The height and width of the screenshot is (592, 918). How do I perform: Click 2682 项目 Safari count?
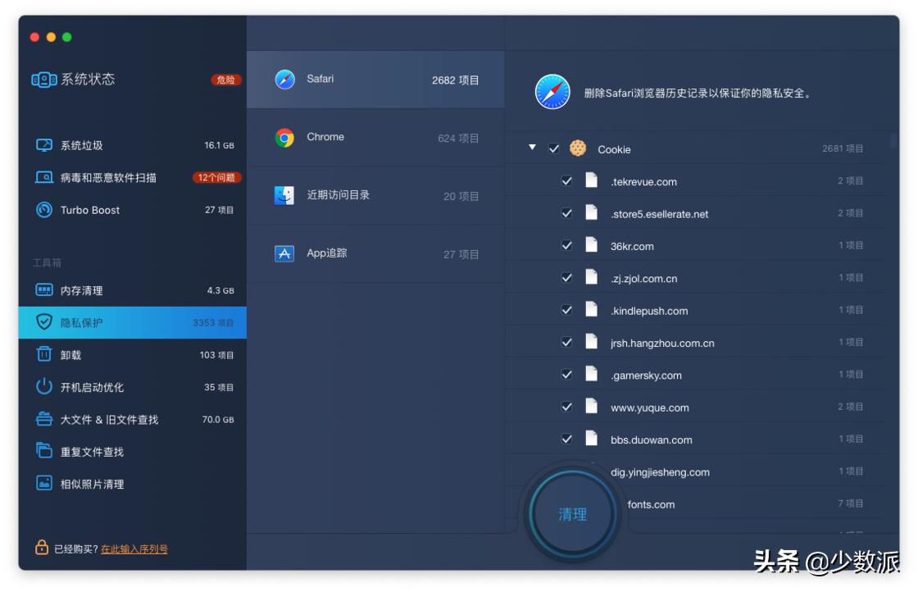coord(456,80)
